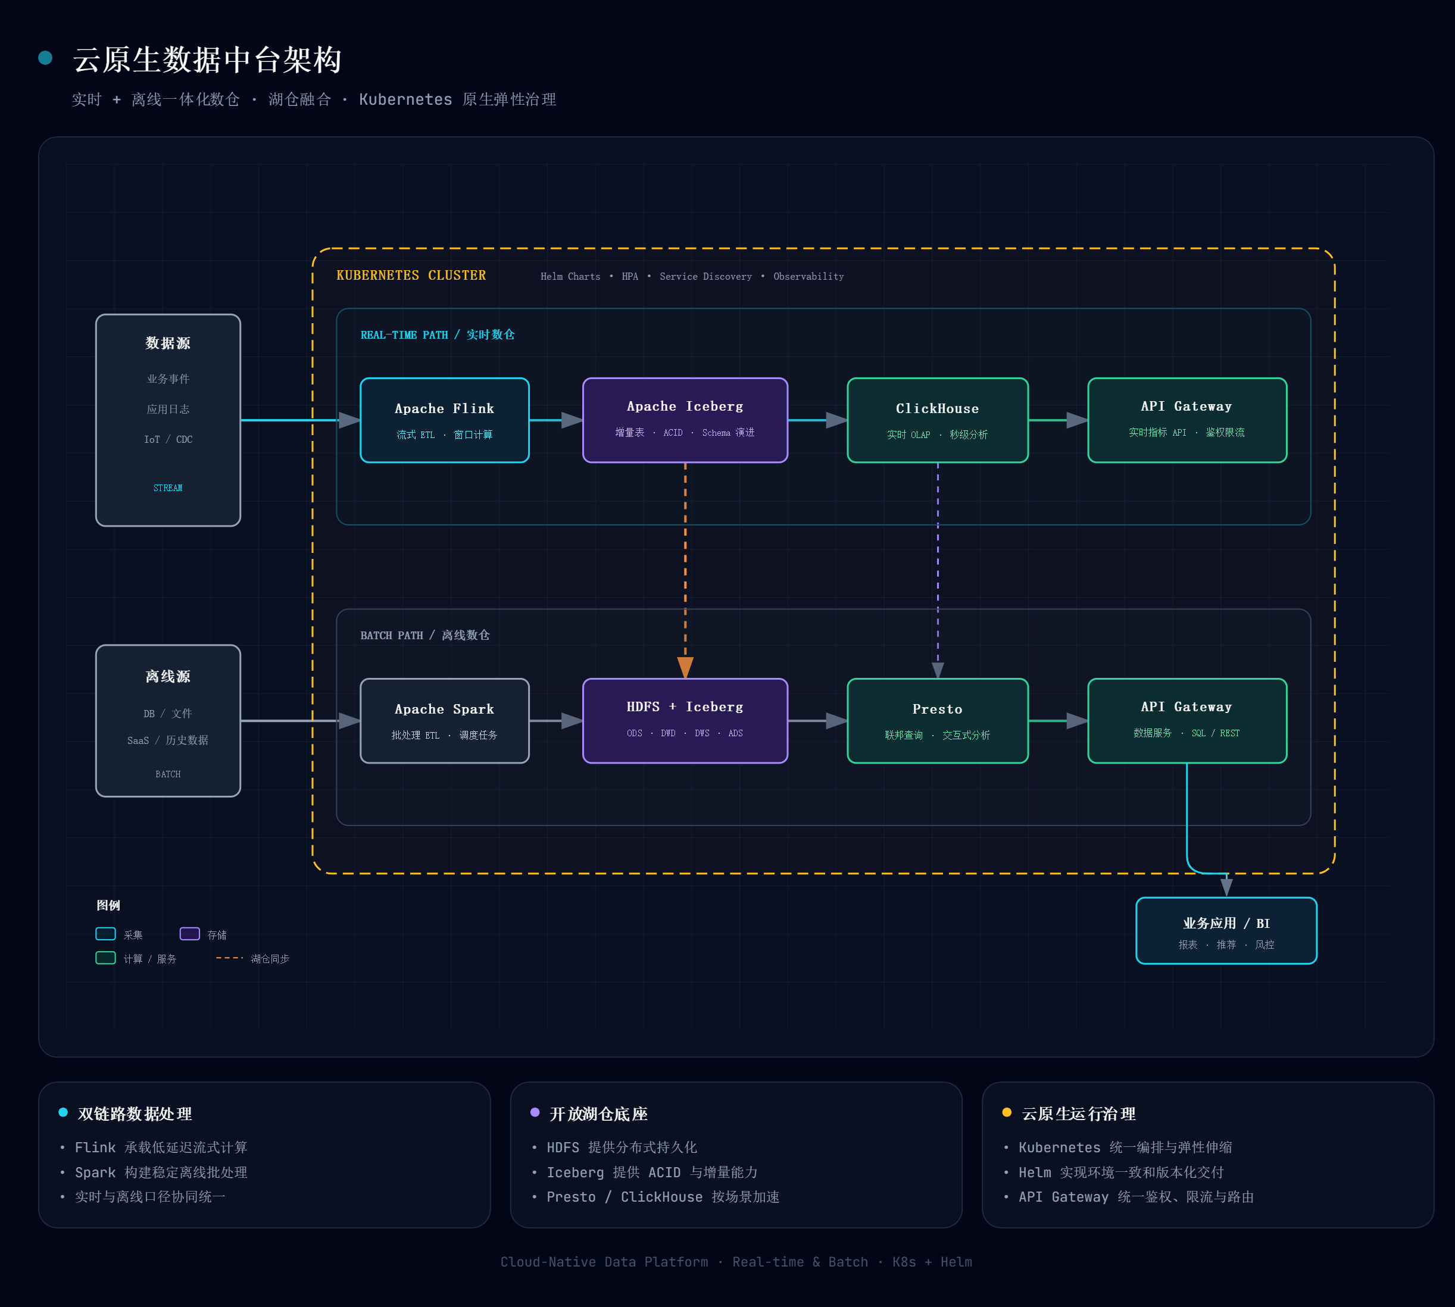Click the Helm 实现环境一致和版本化交付 bullet
Screen dimensions: 1455x1307
tap(1121, 1172)
